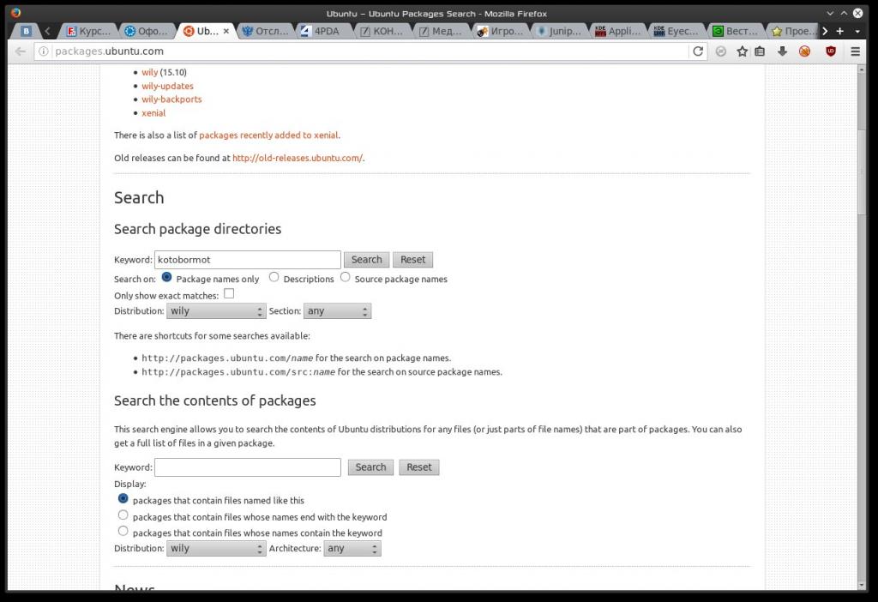
Task: Select 'Descriptions' search radio button
Action: [274, 277]
